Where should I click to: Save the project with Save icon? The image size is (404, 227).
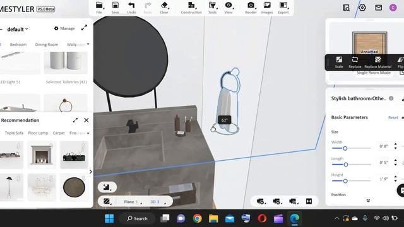115,5
